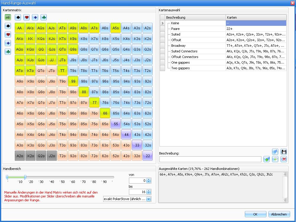Select diamond icon in column left of AQo
Image resolution: width=296 pixels, height=222 pixels.
tap(8, 43)
